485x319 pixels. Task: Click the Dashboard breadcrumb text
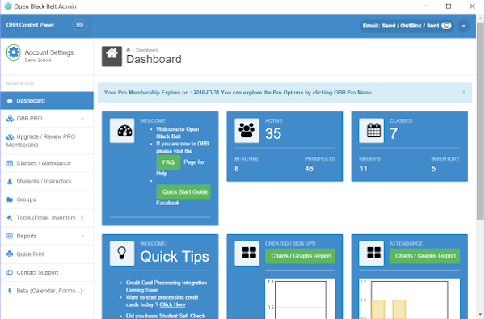click(x=147, y=50)
